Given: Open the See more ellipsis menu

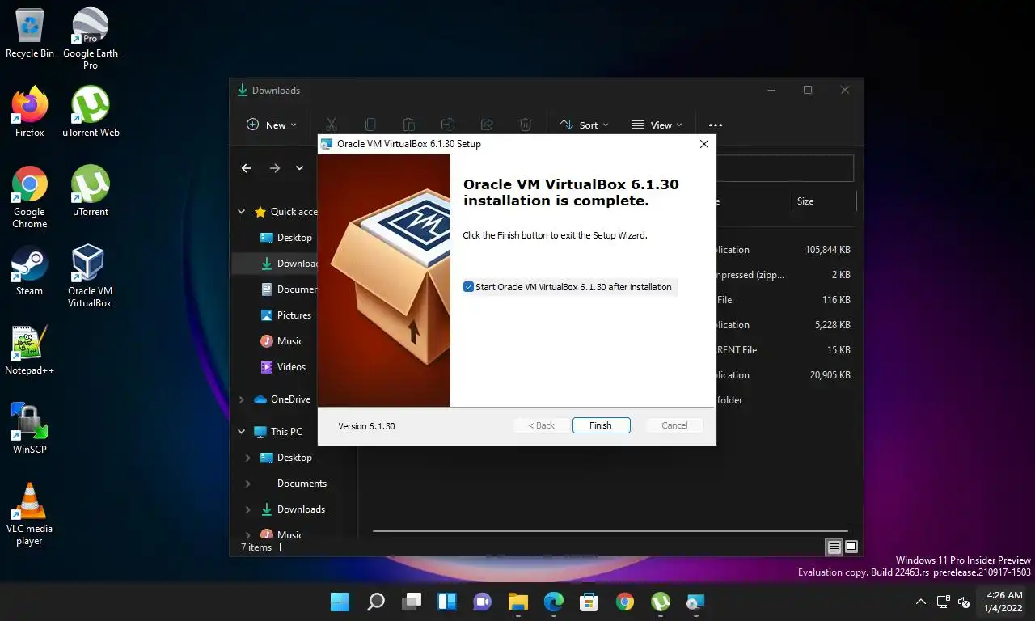Looking at the screenshot, I should [x=715, y=125].
